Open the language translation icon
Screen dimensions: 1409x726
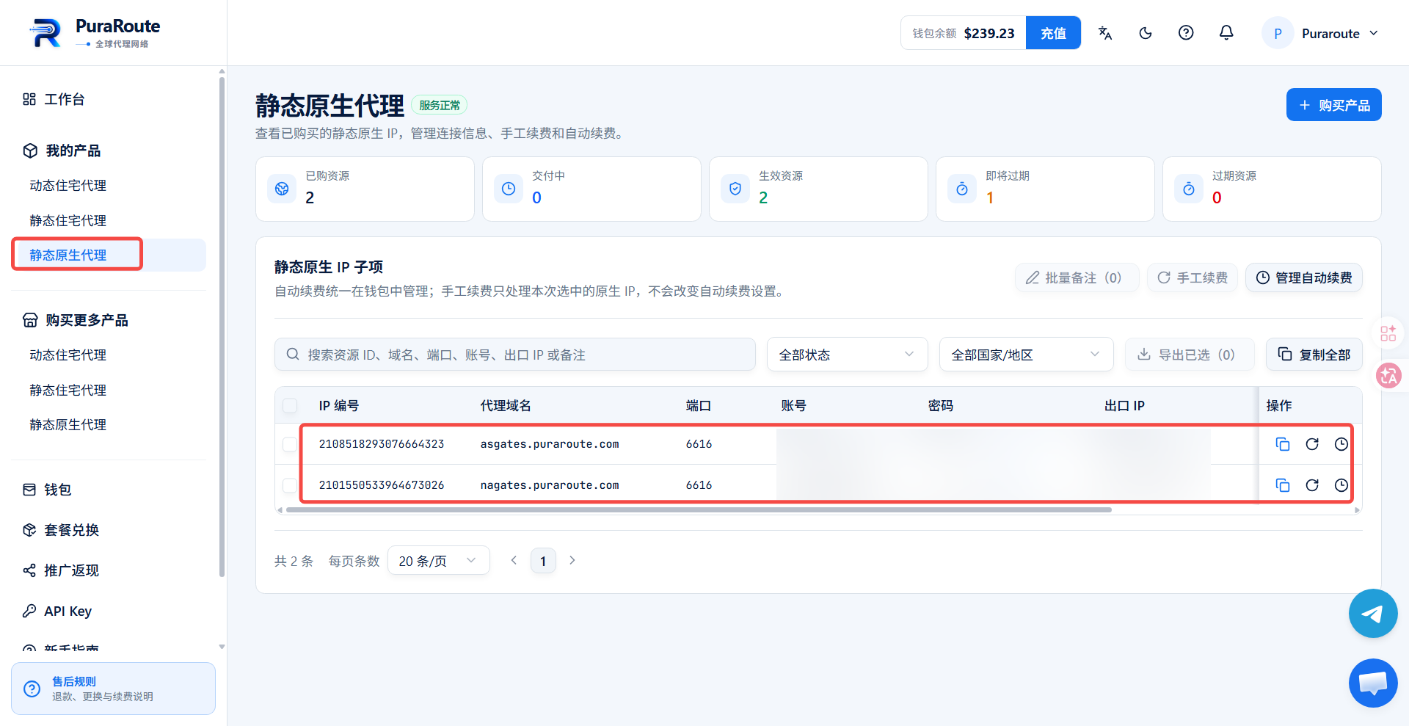(1105, 33)
